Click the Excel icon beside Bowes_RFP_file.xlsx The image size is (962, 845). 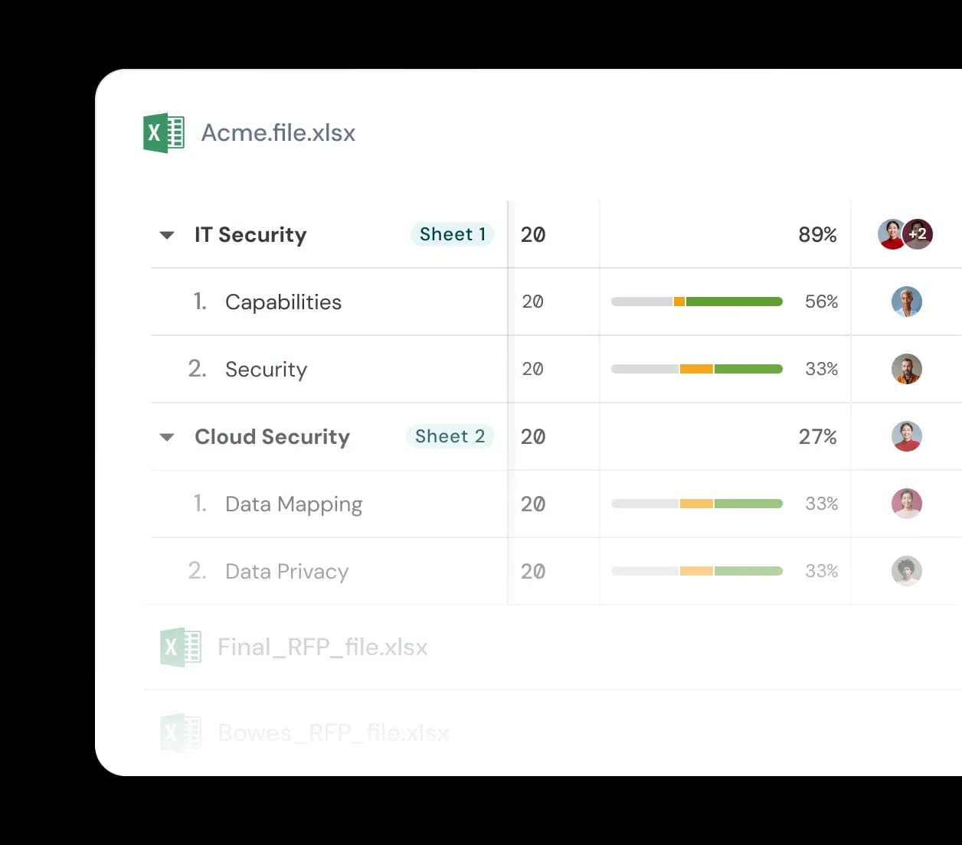(x=180, y=732)
